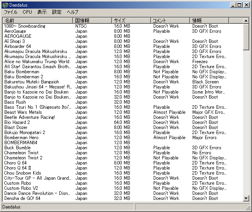
Task: Sort list by サイズ column header
Action: click(x=131, y=20)
